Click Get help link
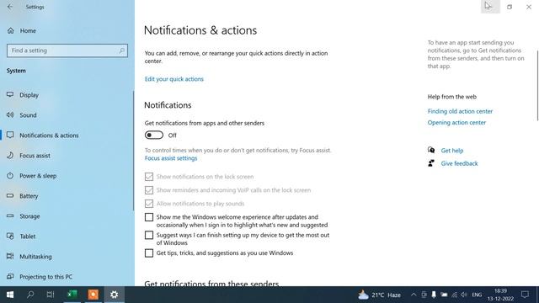The image size is (539, 303). pos(452,151)
